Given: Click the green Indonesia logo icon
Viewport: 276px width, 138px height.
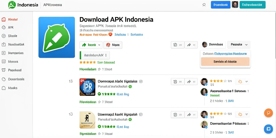Looking at the screenshot, I should [12, 5].
